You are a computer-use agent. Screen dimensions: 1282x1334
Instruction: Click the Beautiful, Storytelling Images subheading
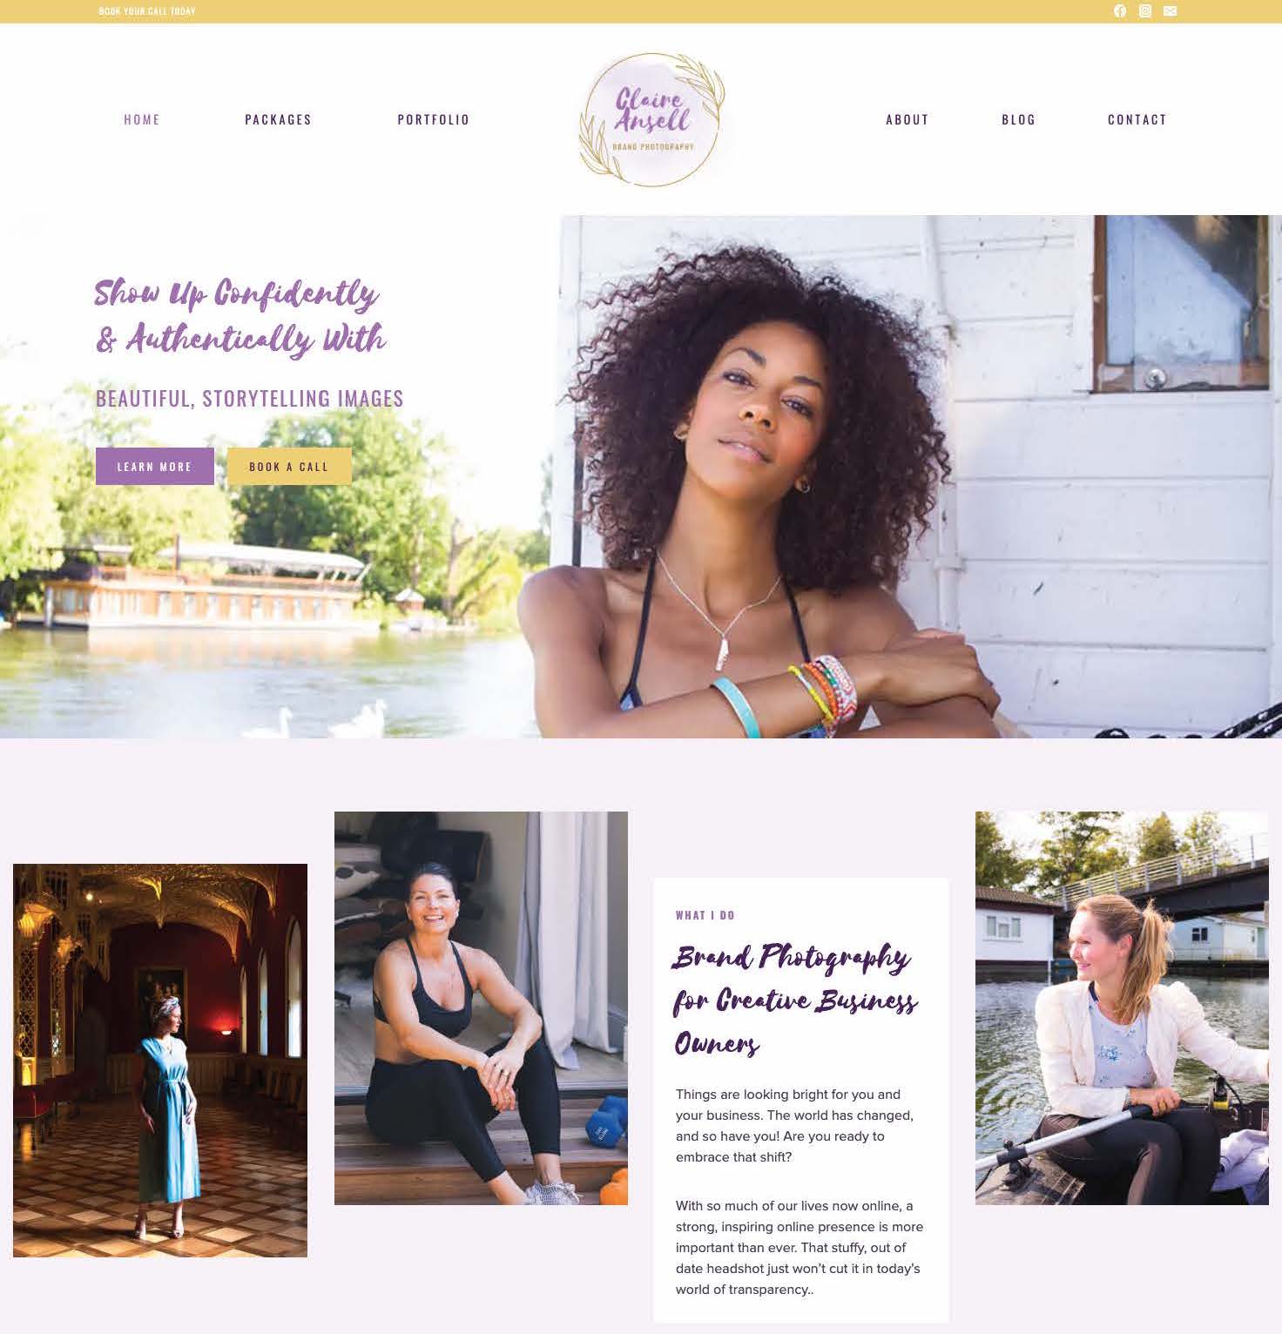(250, 399)
